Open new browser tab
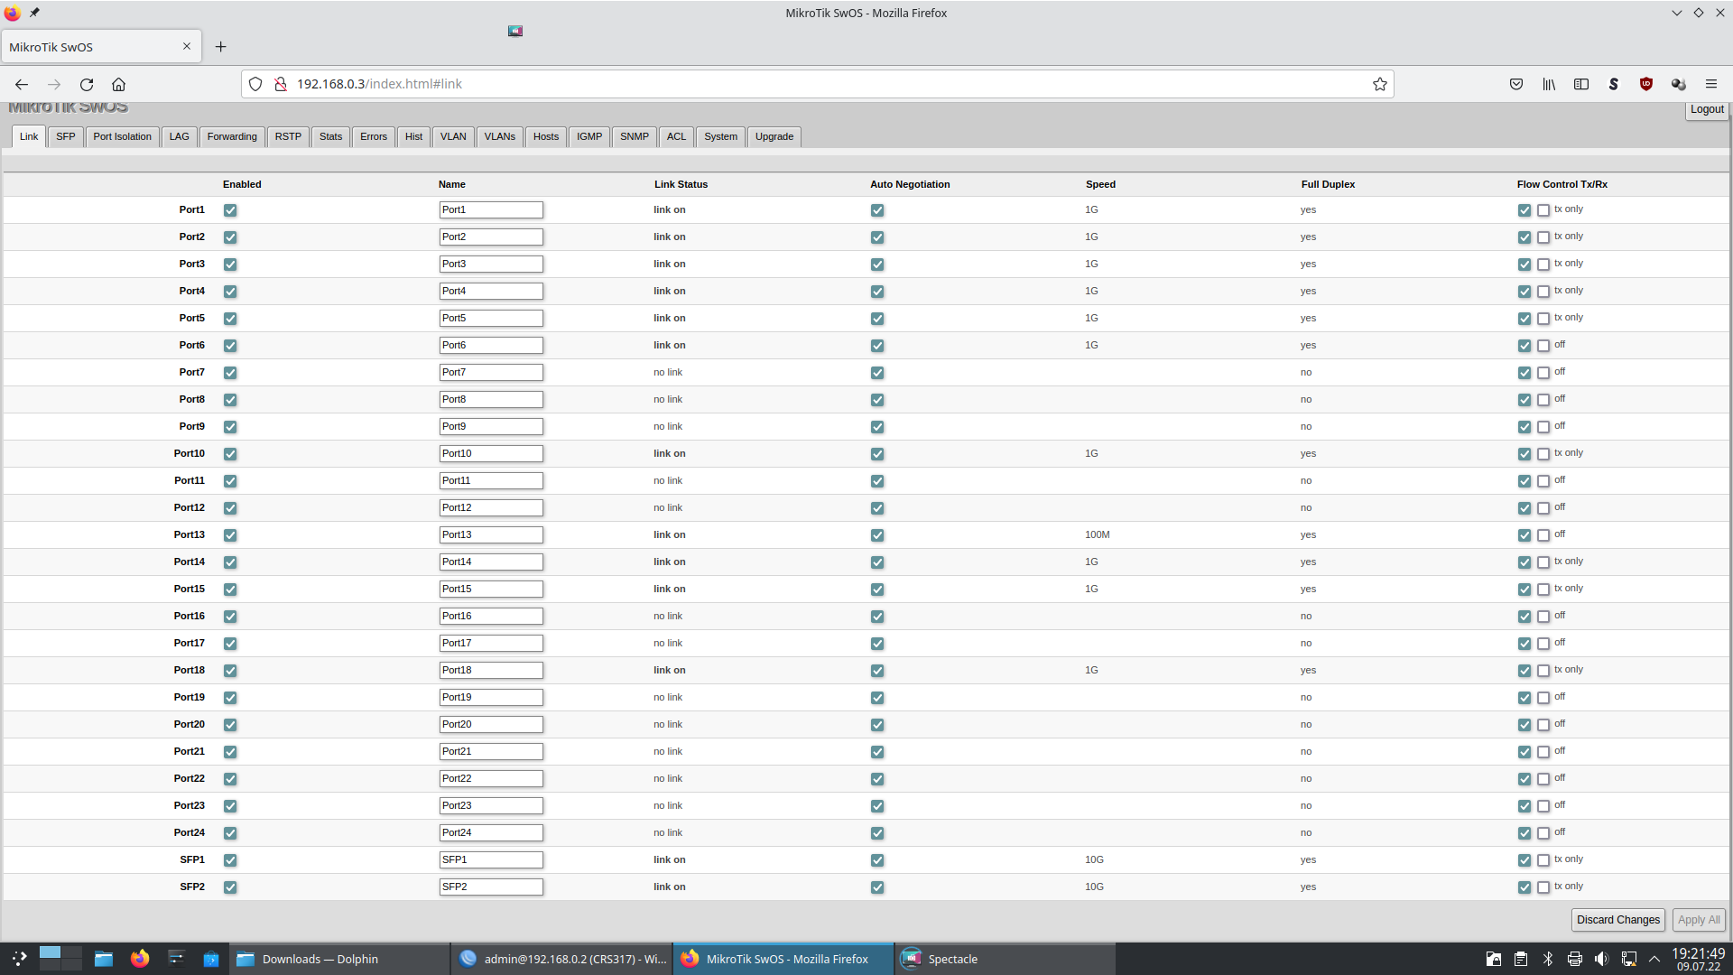Viewport: 1733px width, 975px height. point(220,47)
